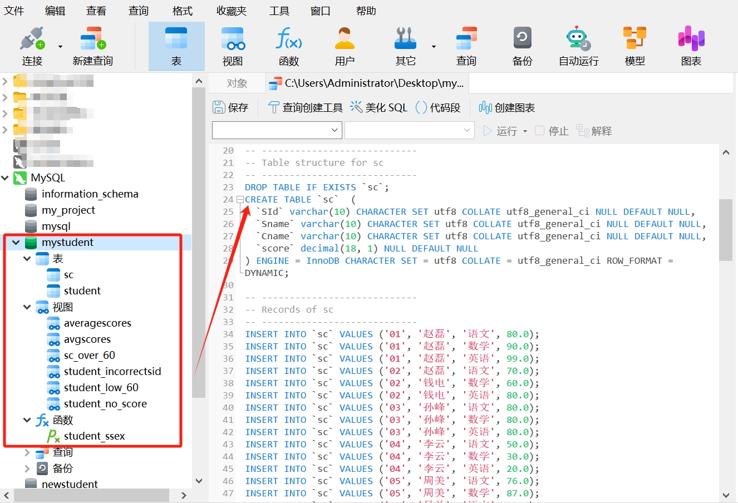Select the sc table in the tree
The height and width of the screenshot is (503, 738).
(68, 275)
